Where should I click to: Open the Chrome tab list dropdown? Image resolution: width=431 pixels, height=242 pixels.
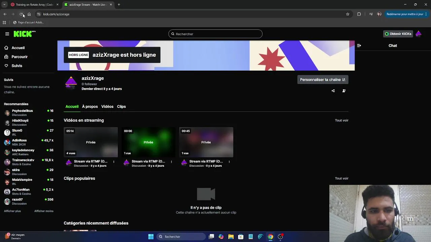[x=4, y=5]
